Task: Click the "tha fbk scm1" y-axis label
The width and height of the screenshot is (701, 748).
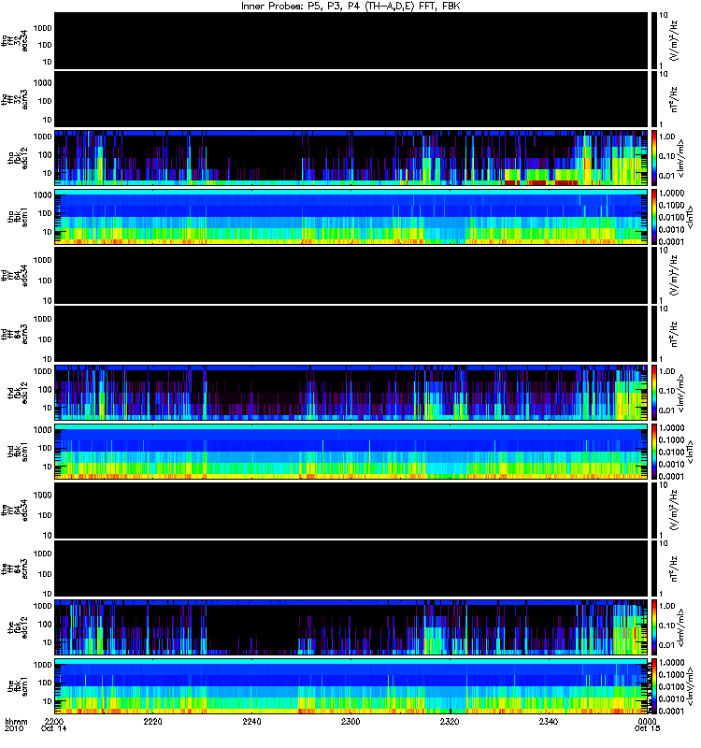Action: (x=18, y=217)
